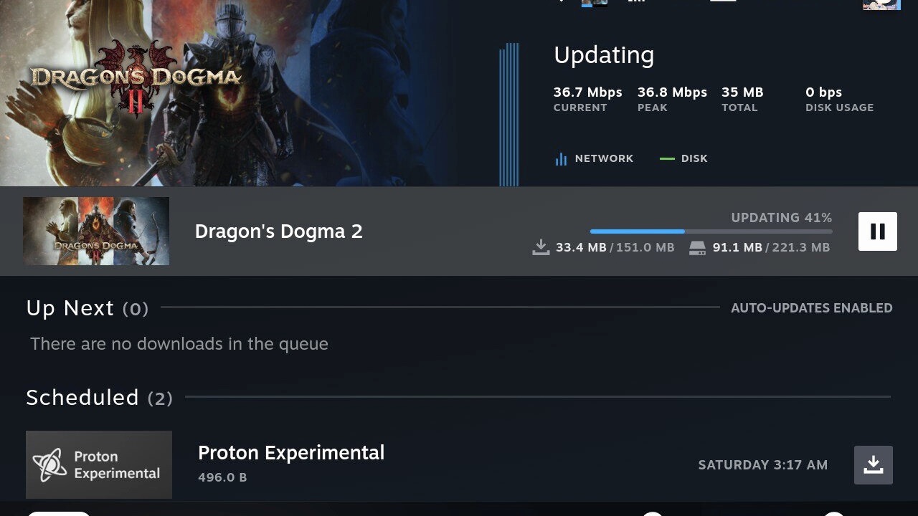Click the 496.0 B size label
The width and height of the screenshot is (918, 516).
coord(222,477)
